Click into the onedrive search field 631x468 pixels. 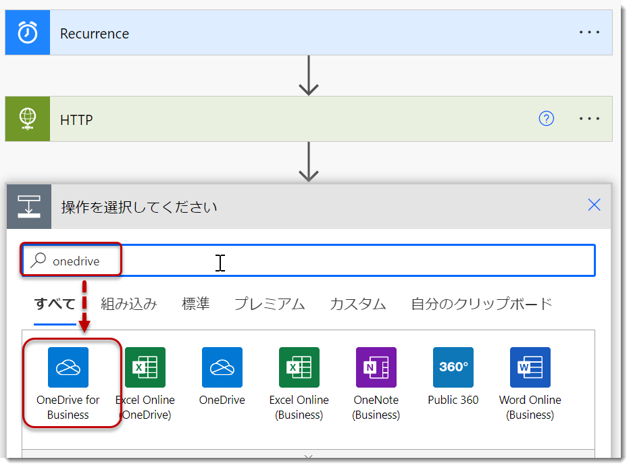(x=309, y=261)
